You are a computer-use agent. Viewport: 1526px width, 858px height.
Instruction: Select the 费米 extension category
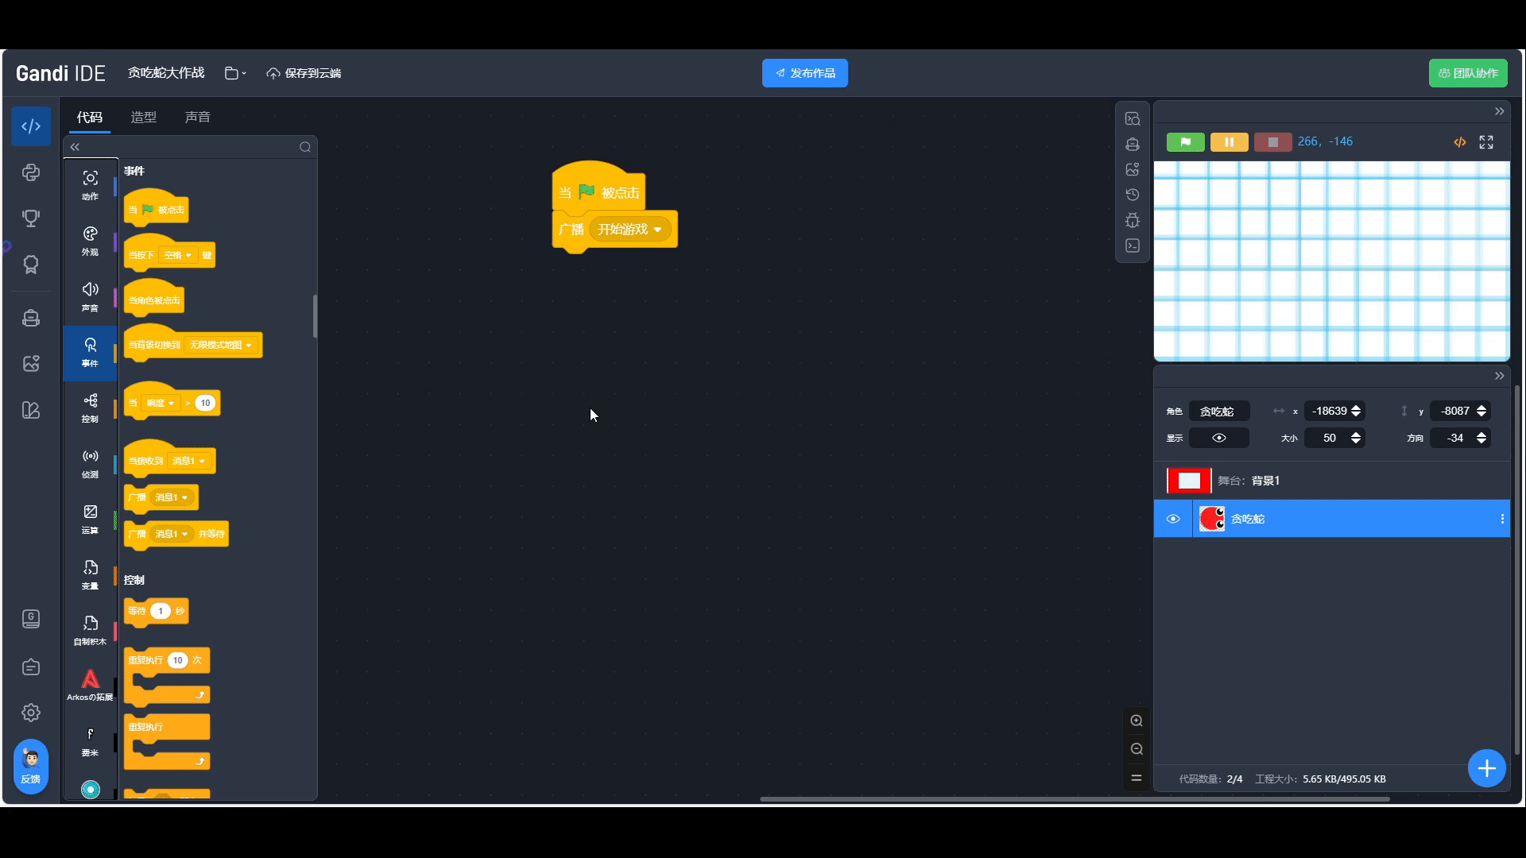coord(90,742)
